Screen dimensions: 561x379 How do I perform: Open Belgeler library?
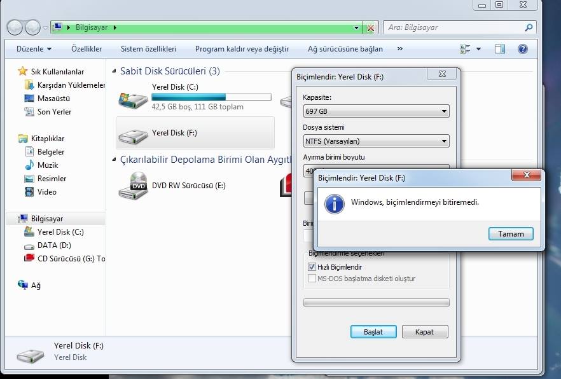pos(51,152)
